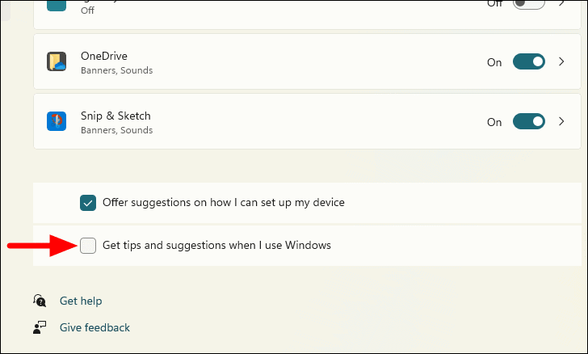The image size is (588, 354).
Task: Click the Snip & Sketch app icon
Action: tap(57, 122)
